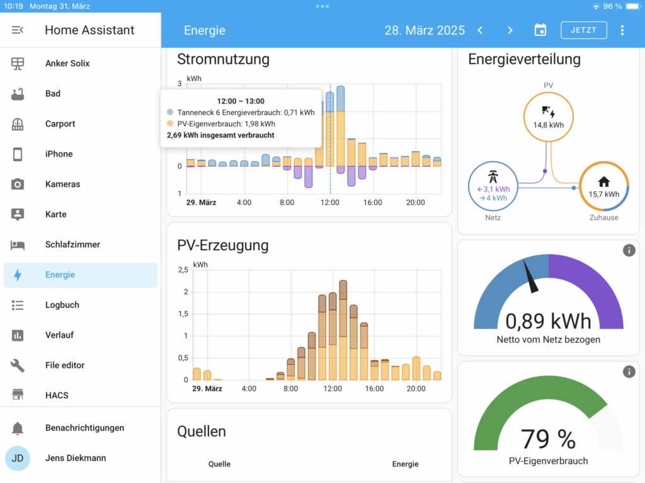This screenshot has height=483, width=645.
Task: Open the Logbuch menu item
Action: (x=62, y=305)
